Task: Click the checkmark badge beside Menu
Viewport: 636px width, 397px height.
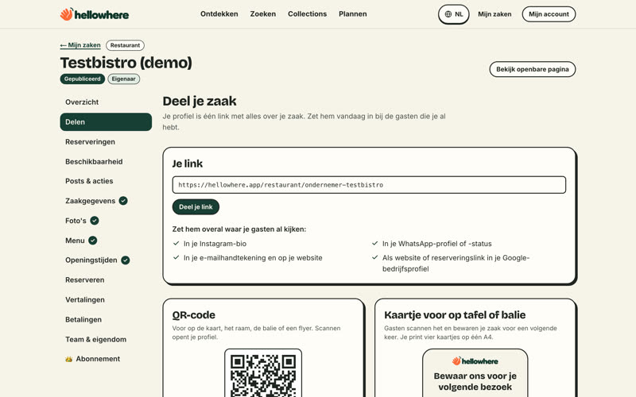Action: pos(93,241)
